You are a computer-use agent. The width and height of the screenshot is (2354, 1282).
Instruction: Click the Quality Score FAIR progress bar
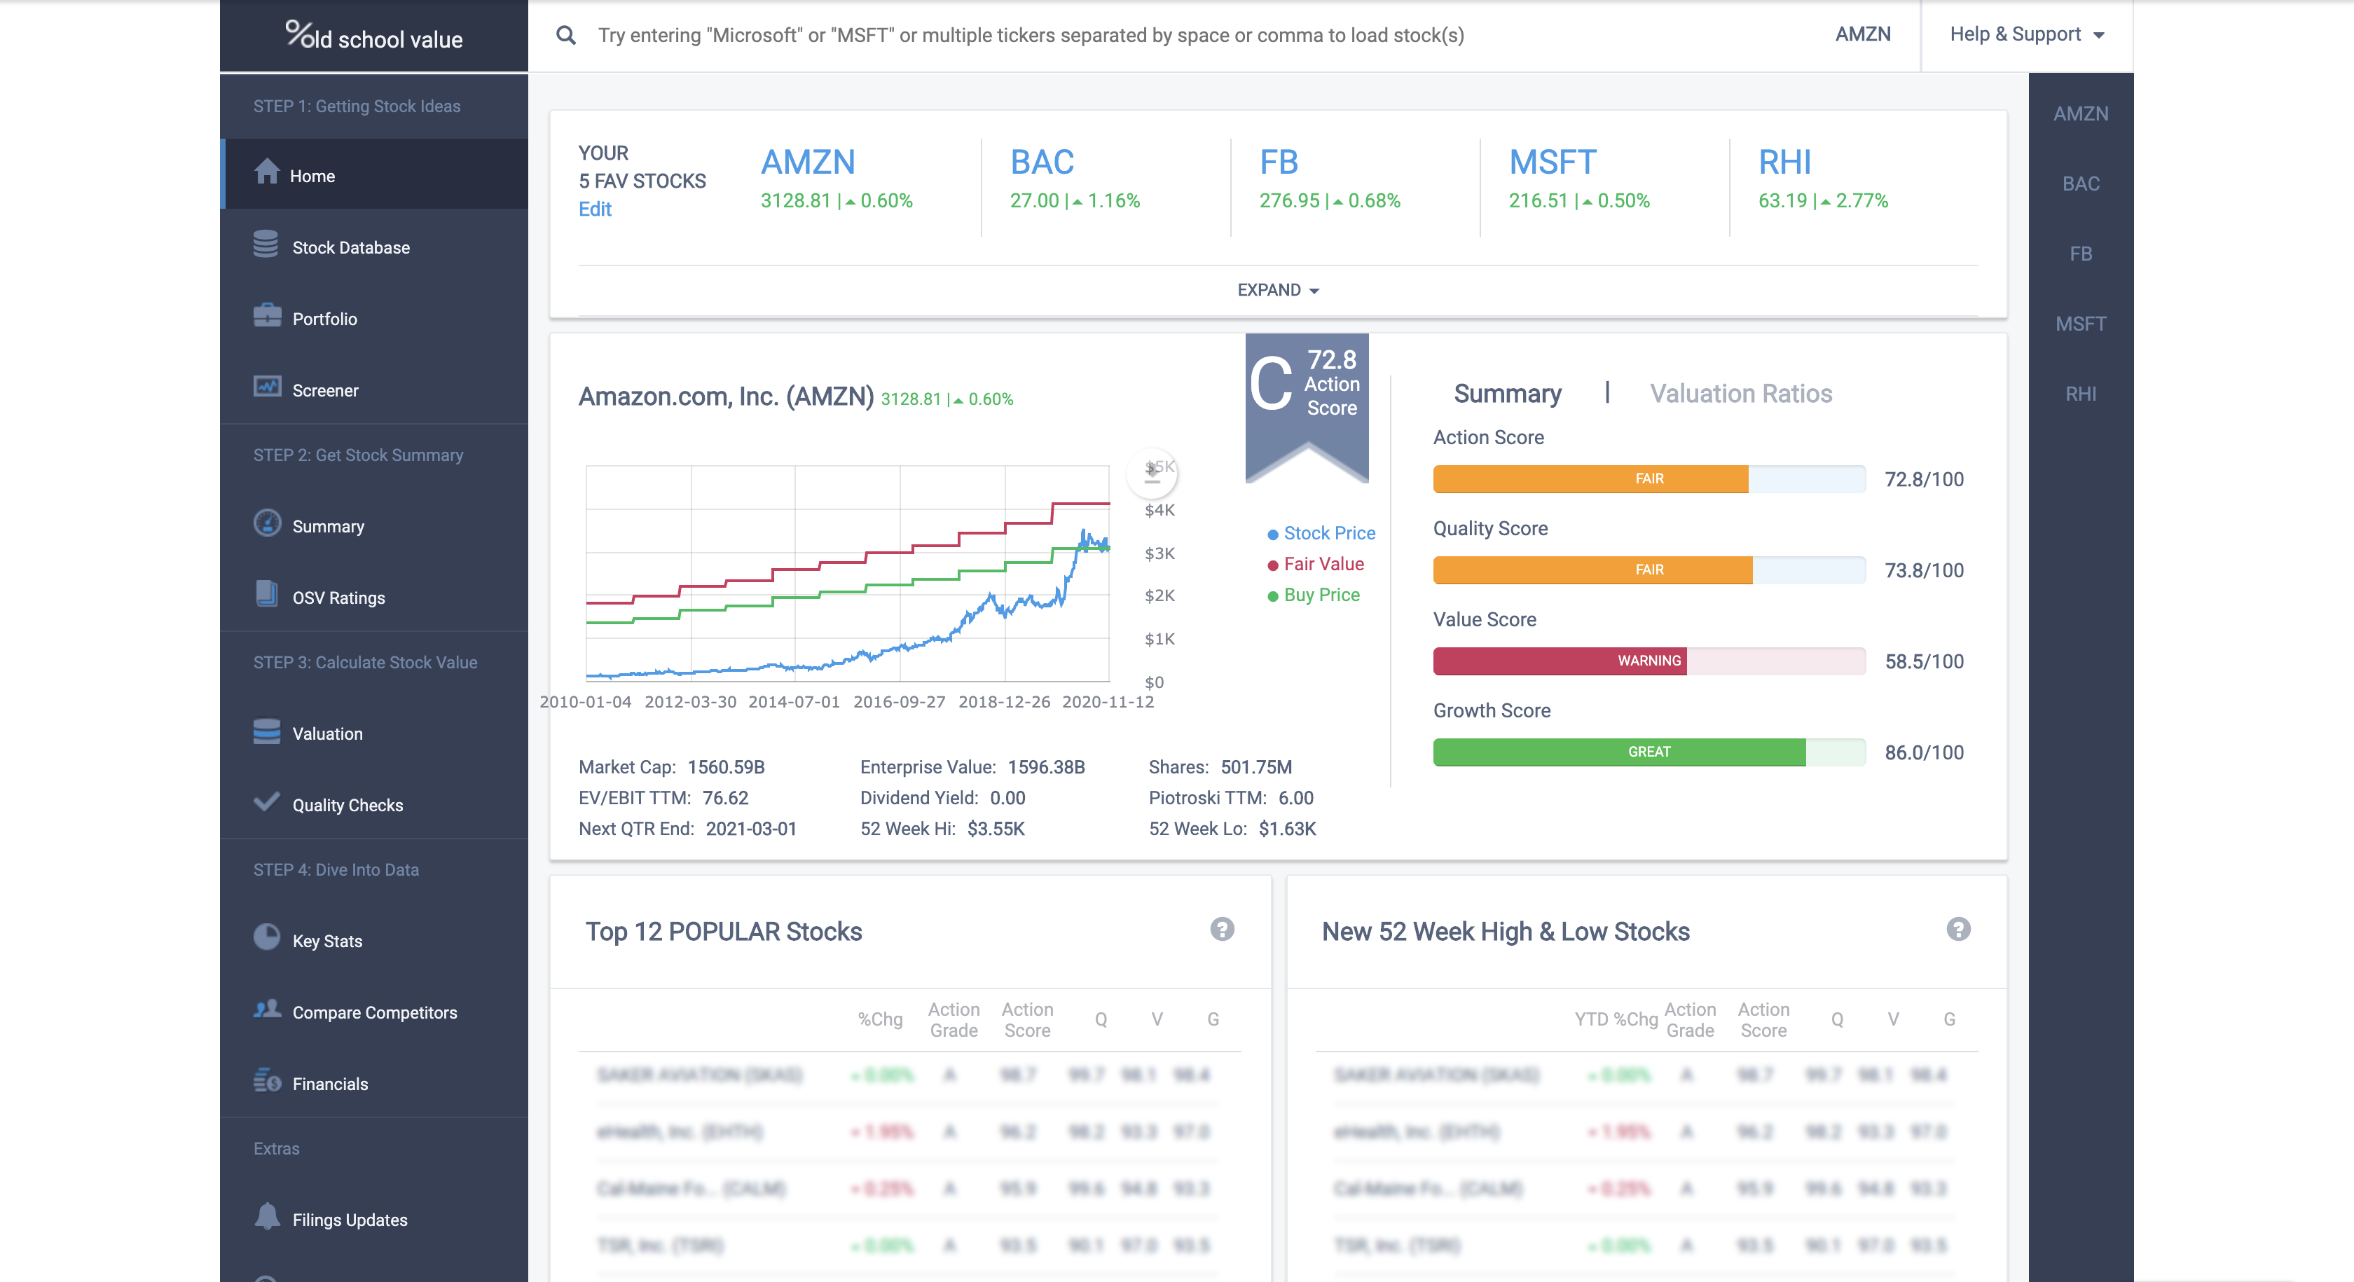click(x=1649, y=570)
